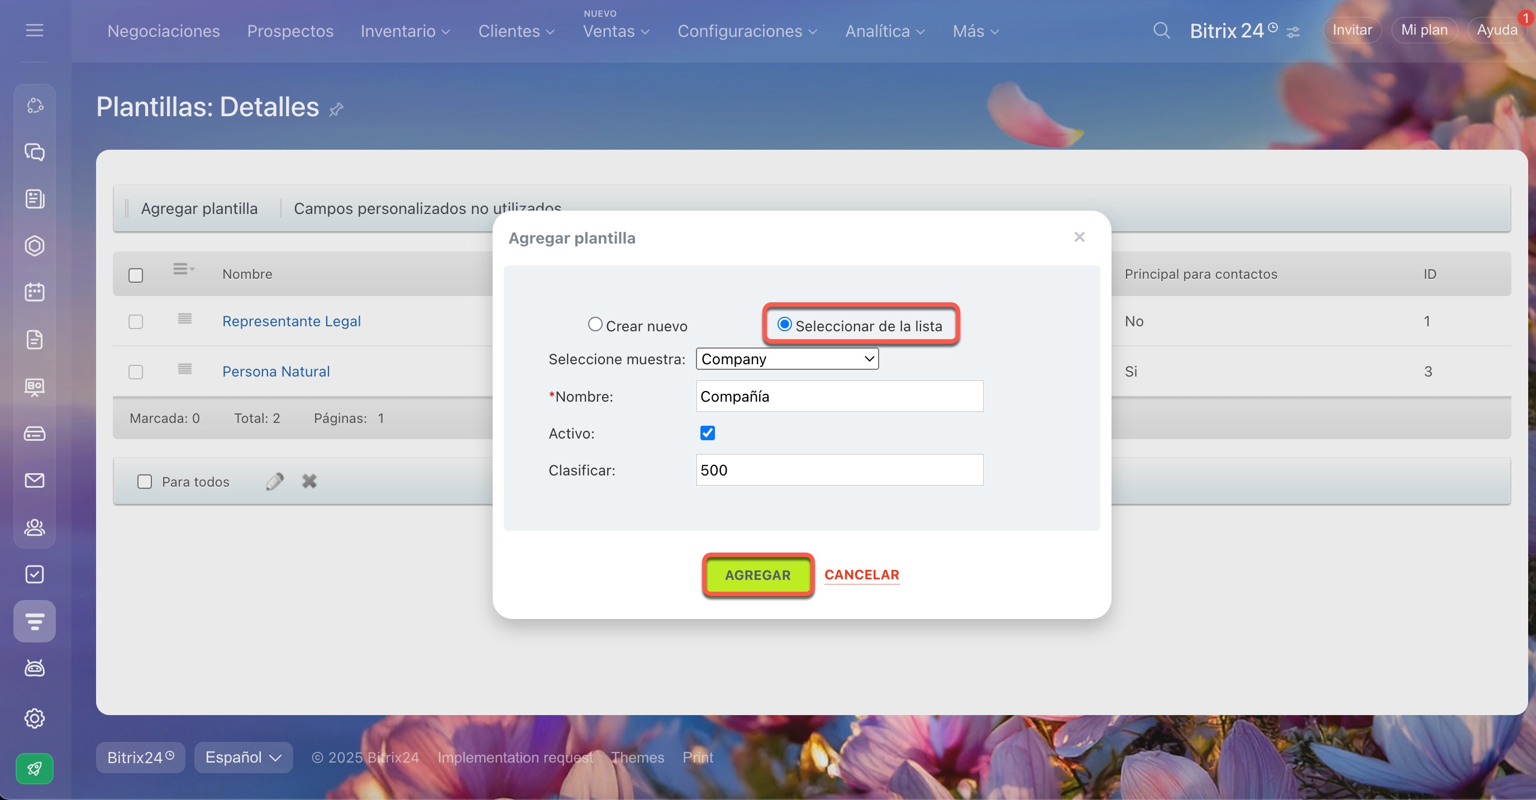Viewport: 1536px width, 800px height.
Task: Check the Persona Natural row checkbox
Action: point(136,372)
